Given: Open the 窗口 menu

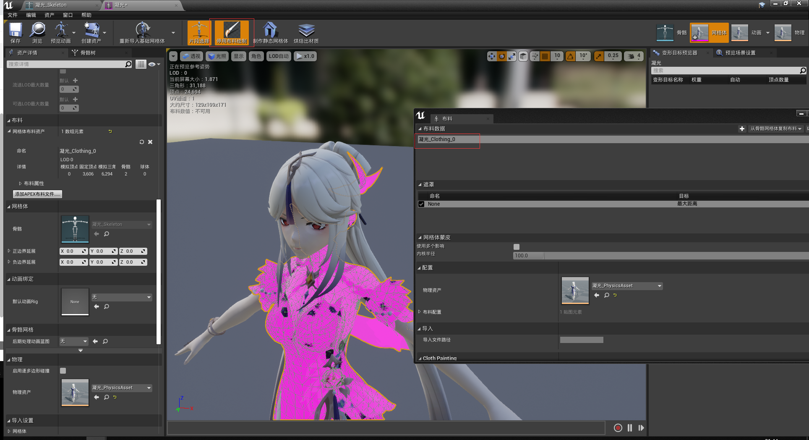Looking at the screenshot, I should (68, 15).
